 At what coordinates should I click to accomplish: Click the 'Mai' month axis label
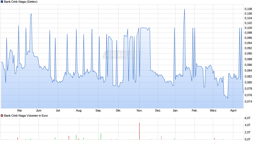click(x=20, y=110)
